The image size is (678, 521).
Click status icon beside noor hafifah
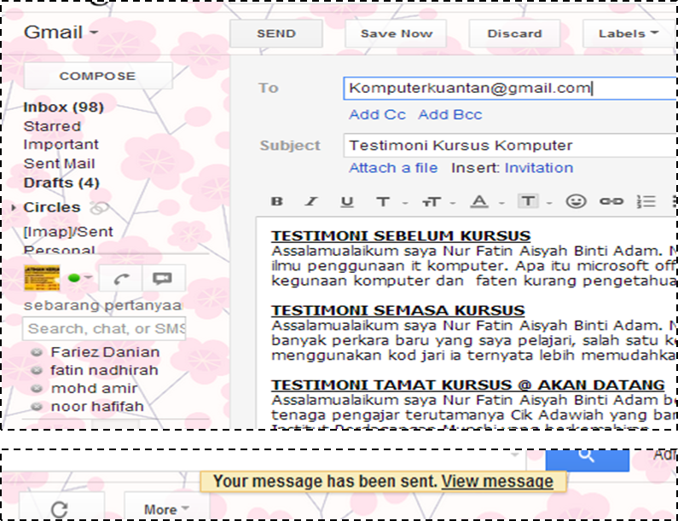pos(38,407)
